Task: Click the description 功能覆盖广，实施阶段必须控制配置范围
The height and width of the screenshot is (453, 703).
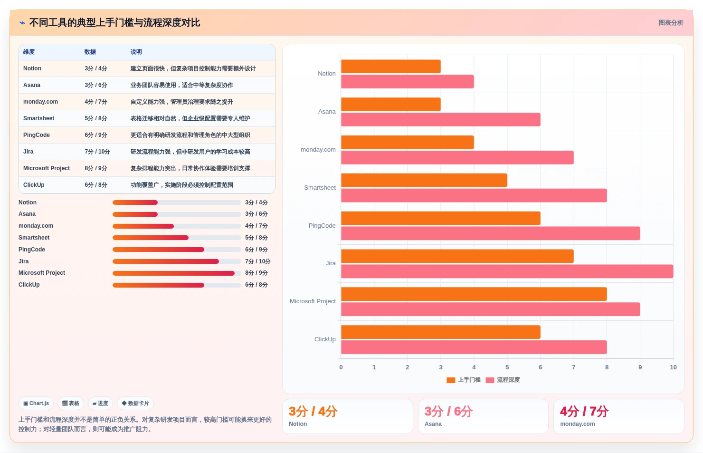Action: point(182,185)
